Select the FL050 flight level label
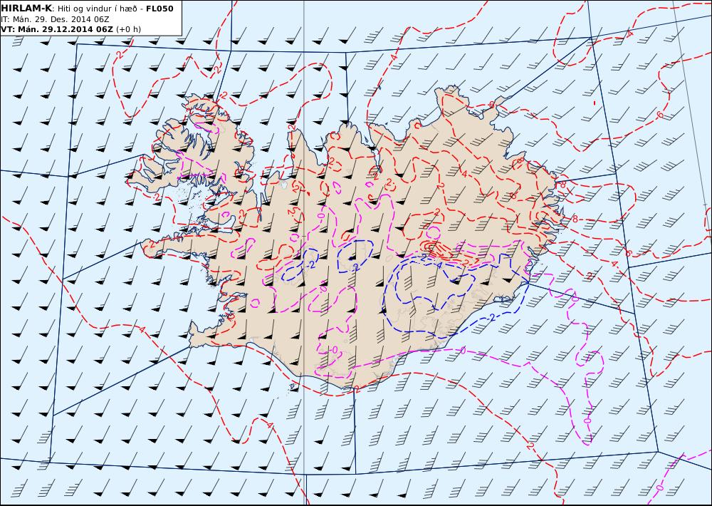This screenshot has width=712, height=506. coord(159,9)
